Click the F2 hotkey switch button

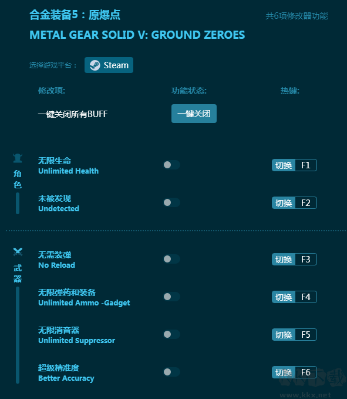tap(284, 203)
